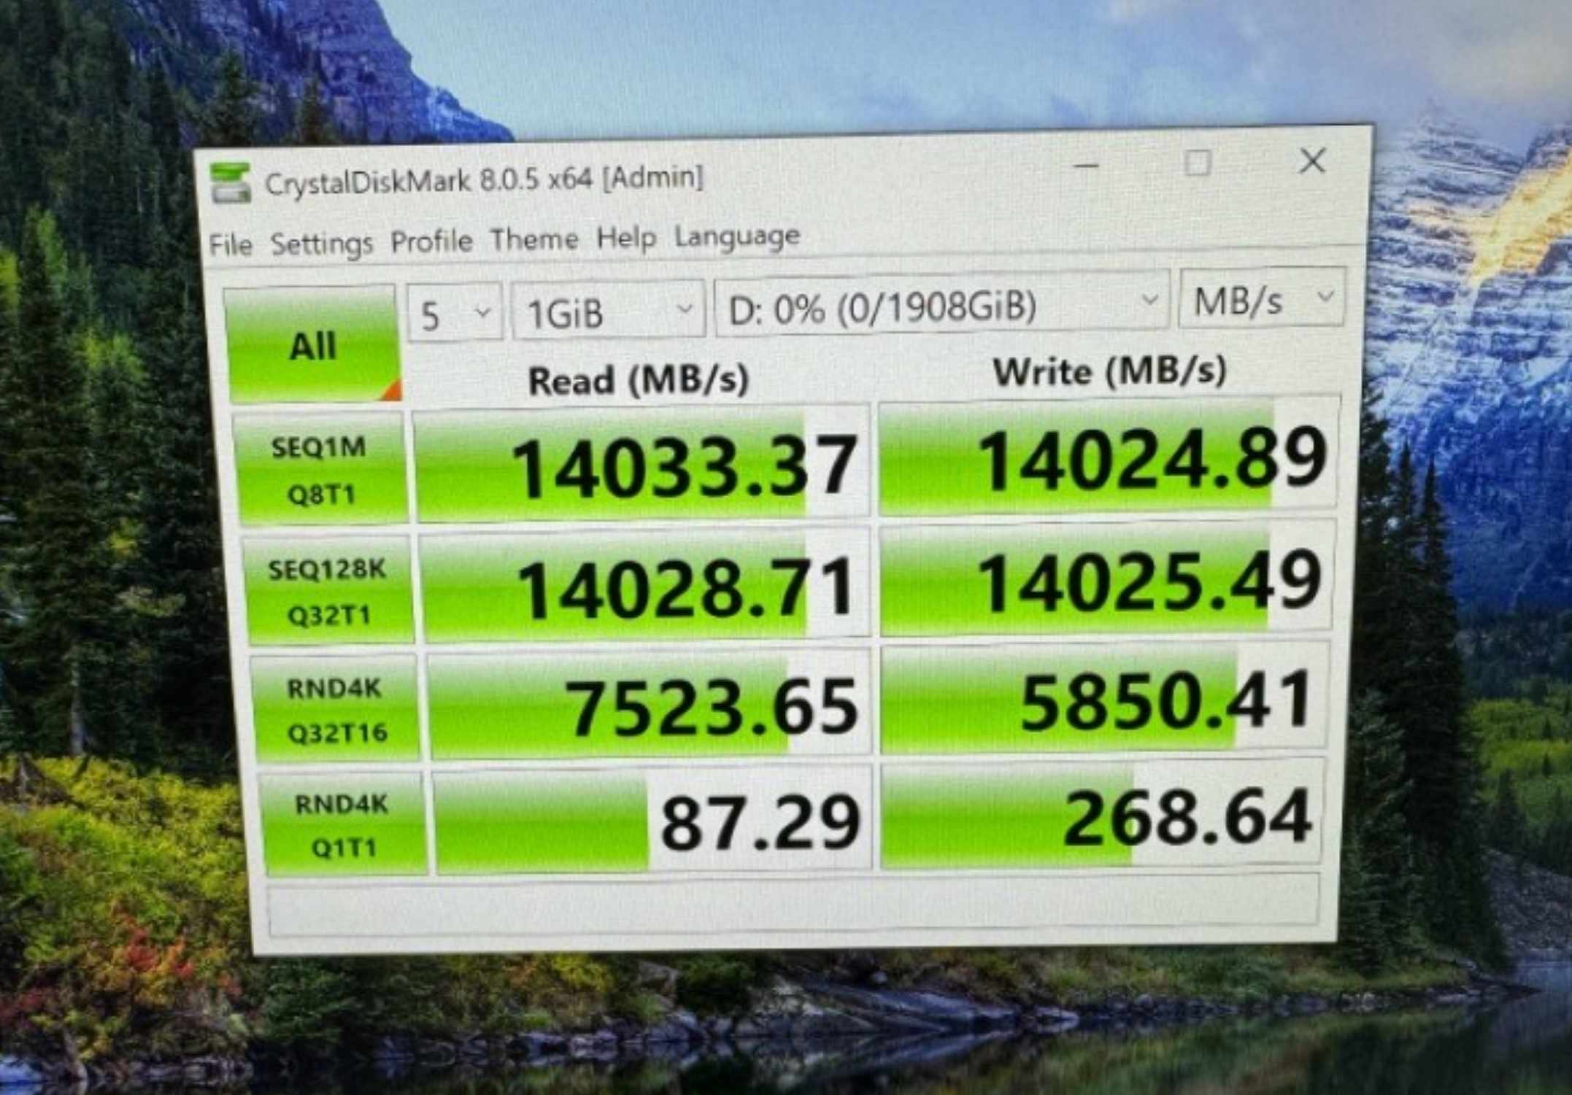
Task: Open the Language menu
Action: click(x=737, y=237)
